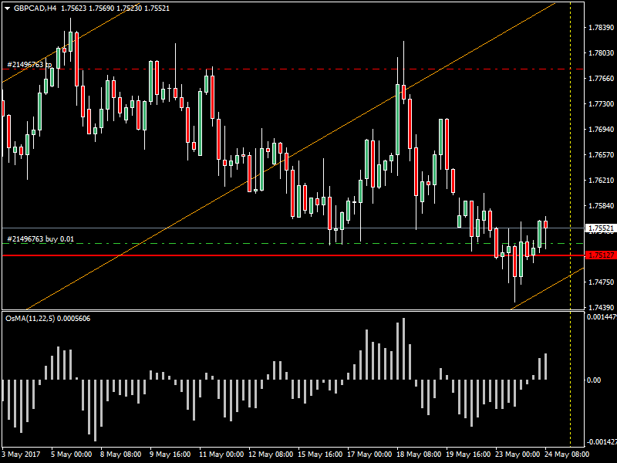The height and width of the screenshot is (463, 617).
Task: Click the 1.78030 price scale label
Action: click(x=601, y=52)
